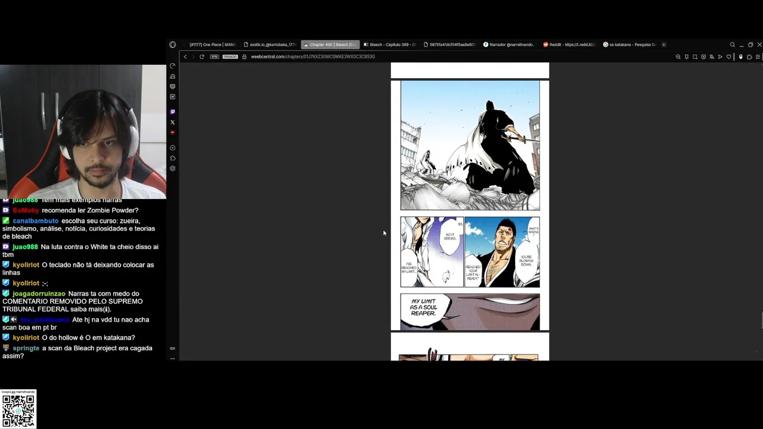Click the streamer webcam feed
Viewport: 763px width, 429px height.
[83, 132]
